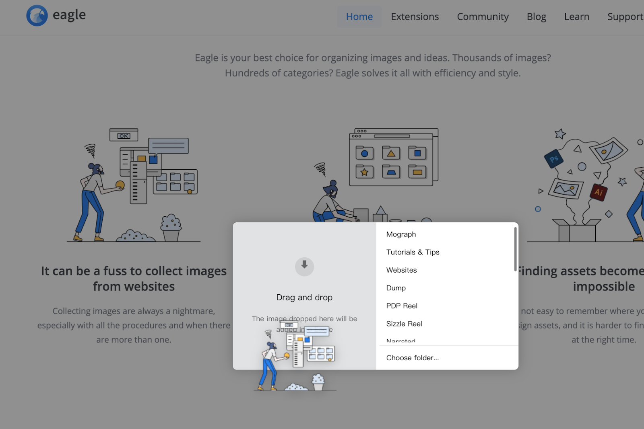Click the 'Finding assets become impossible' heading
The height and width of the screenshot is (429, 644).
(x=581, y=279)
